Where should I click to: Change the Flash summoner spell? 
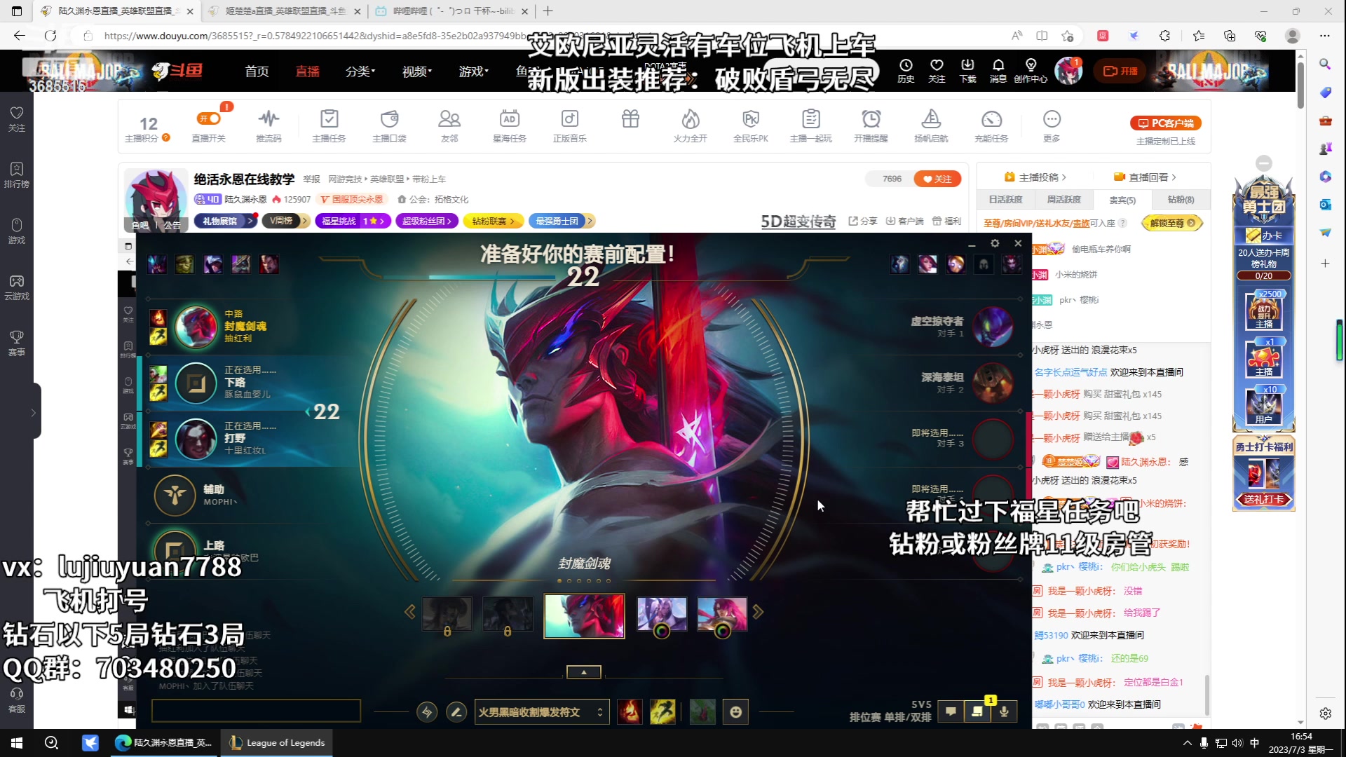[x=662, y=712]
